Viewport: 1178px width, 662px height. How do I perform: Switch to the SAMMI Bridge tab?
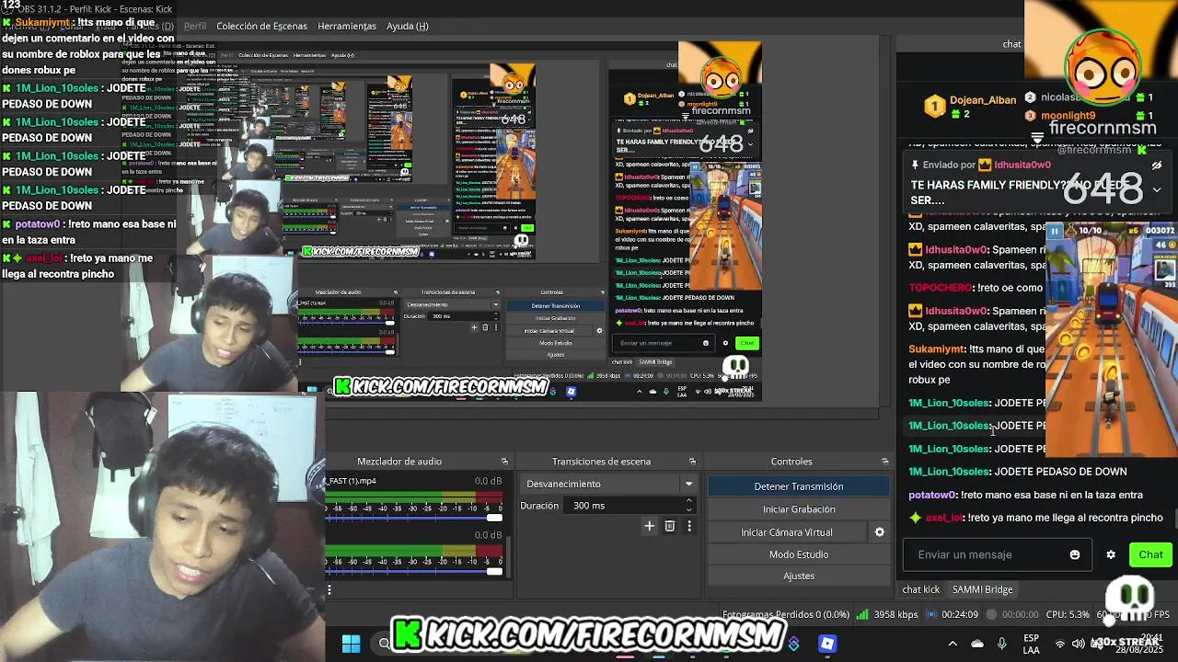(982, 589)
